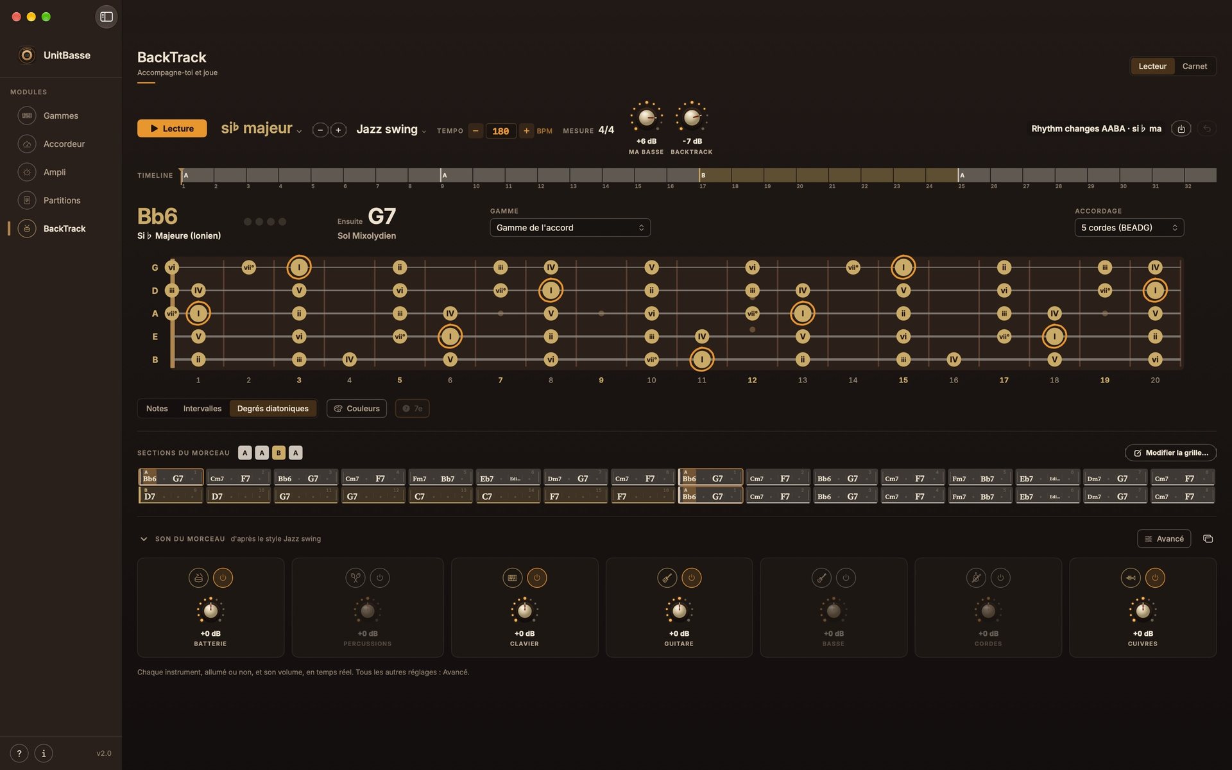Open the 5 cordes (BEADG) tuning dropdown
This screenshot has height=770, width=1232.
(1129, 228)
